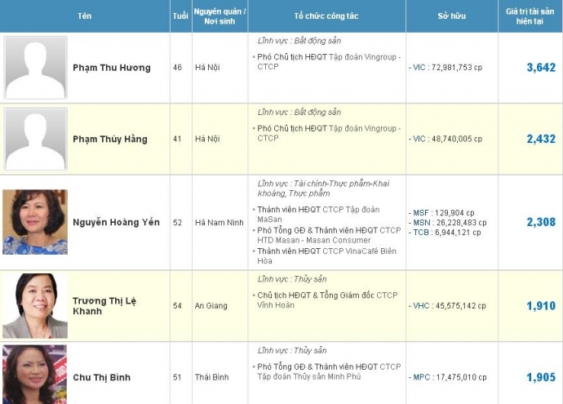Sort by the Tên column header
Image resolution: width=563 pixels, height=404 pixels.
85,16
